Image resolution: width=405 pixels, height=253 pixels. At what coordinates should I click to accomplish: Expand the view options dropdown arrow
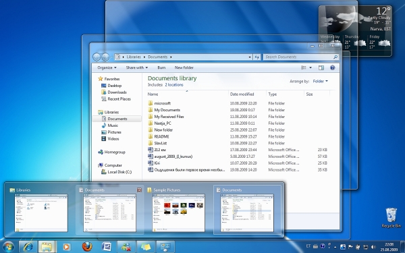click(310, 67)
